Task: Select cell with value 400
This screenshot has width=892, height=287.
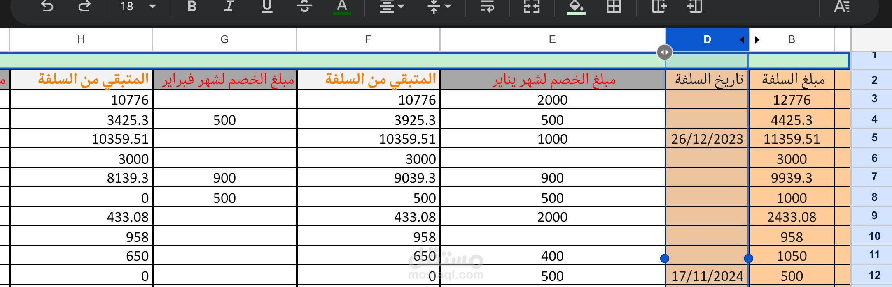Action: [553, 256]
